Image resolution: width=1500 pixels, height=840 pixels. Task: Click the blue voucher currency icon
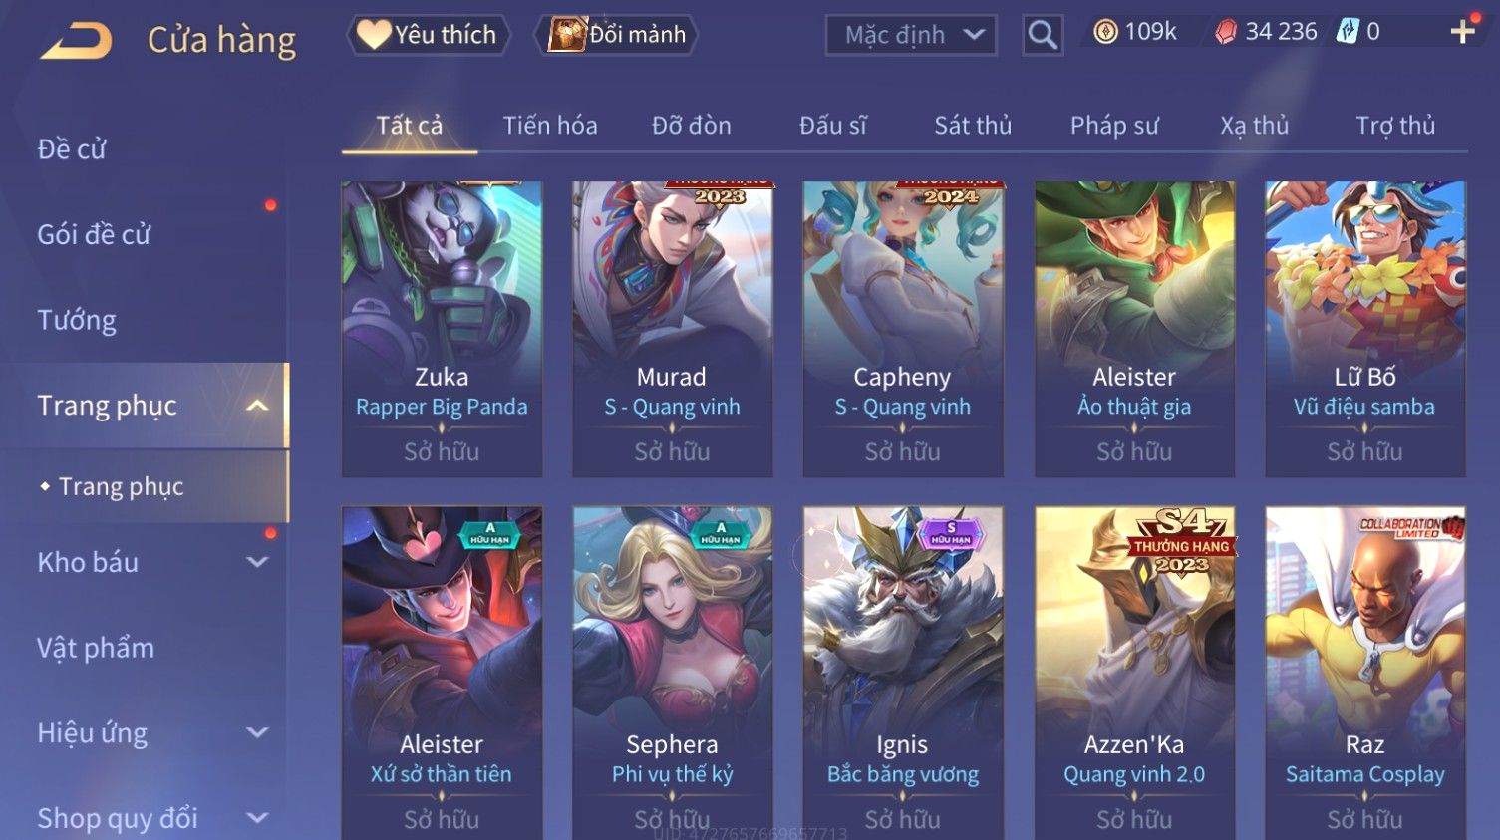[1348, 32]
